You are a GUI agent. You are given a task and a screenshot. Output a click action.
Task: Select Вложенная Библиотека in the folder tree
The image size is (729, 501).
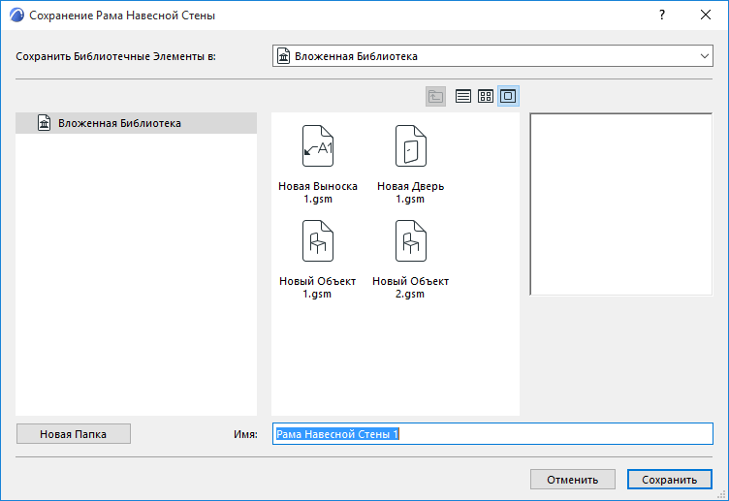(x=137, y=123)
